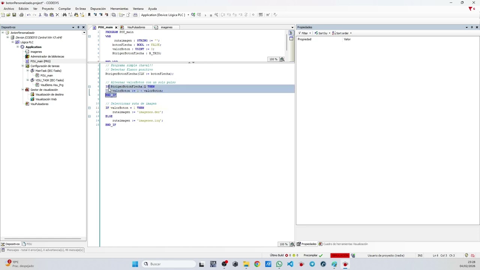Click the shield icon in the status bar

point(466,255)
